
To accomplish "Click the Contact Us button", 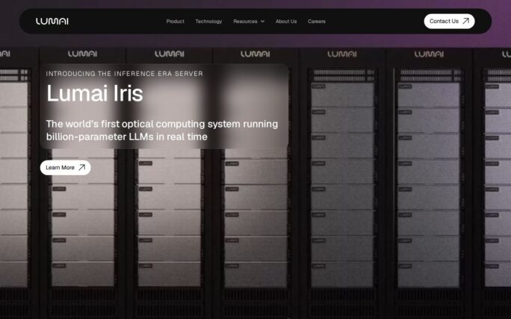I will click(449, 21).
